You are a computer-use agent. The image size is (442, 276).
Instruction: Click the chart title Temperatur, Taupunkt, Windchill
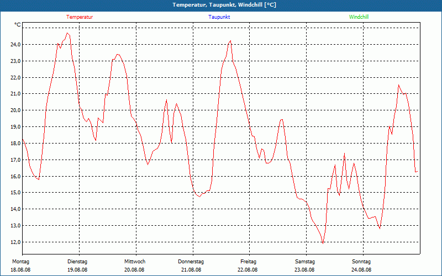(x=224, y=5)
